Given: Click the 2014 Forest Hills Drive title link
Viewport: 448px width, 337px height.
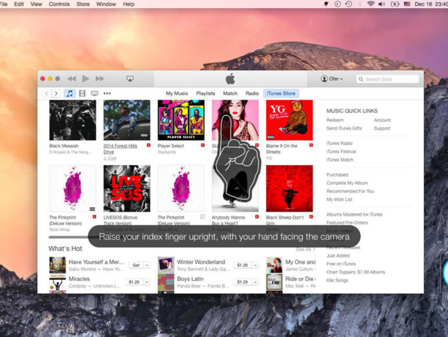Looking at the screenshot, I should [x=120, y=149].
